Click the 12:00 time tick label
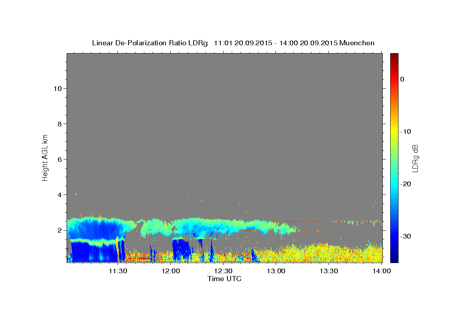This screenshot has width=473, height=315. [x=170, y=271]
